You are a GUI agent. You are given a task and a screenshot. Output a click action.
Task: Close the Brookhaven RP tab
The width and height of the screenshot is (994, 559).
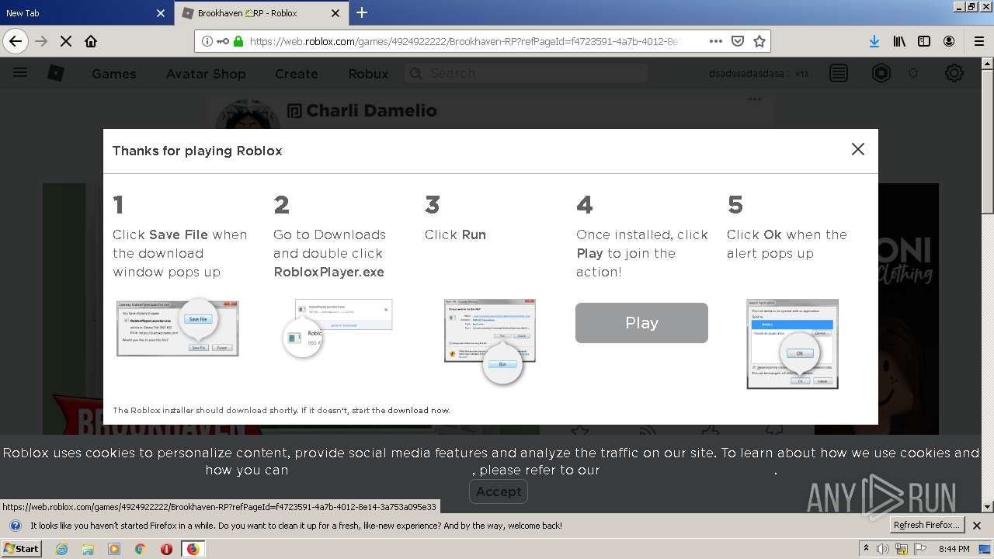coord(335,13)
